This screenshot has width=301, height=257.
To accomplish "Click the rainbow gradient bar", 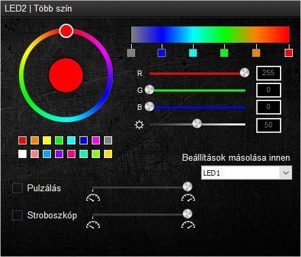I will 210,35.
